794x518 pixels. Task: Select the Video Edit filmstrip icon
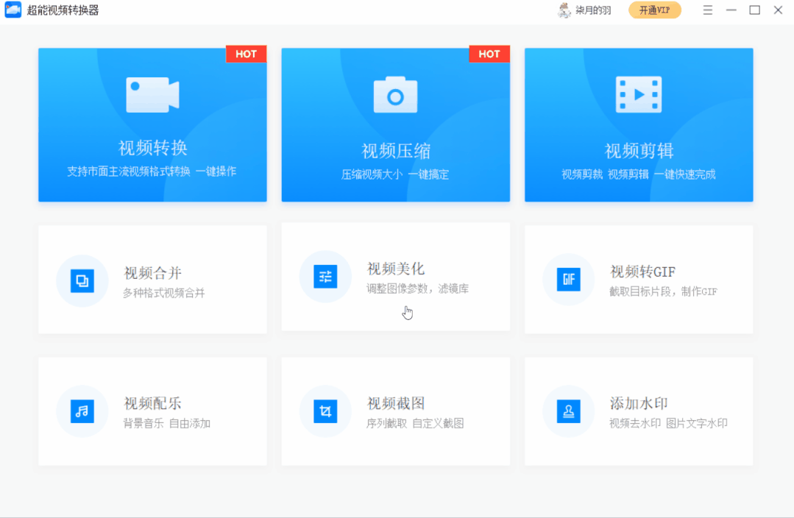[638, 93]
